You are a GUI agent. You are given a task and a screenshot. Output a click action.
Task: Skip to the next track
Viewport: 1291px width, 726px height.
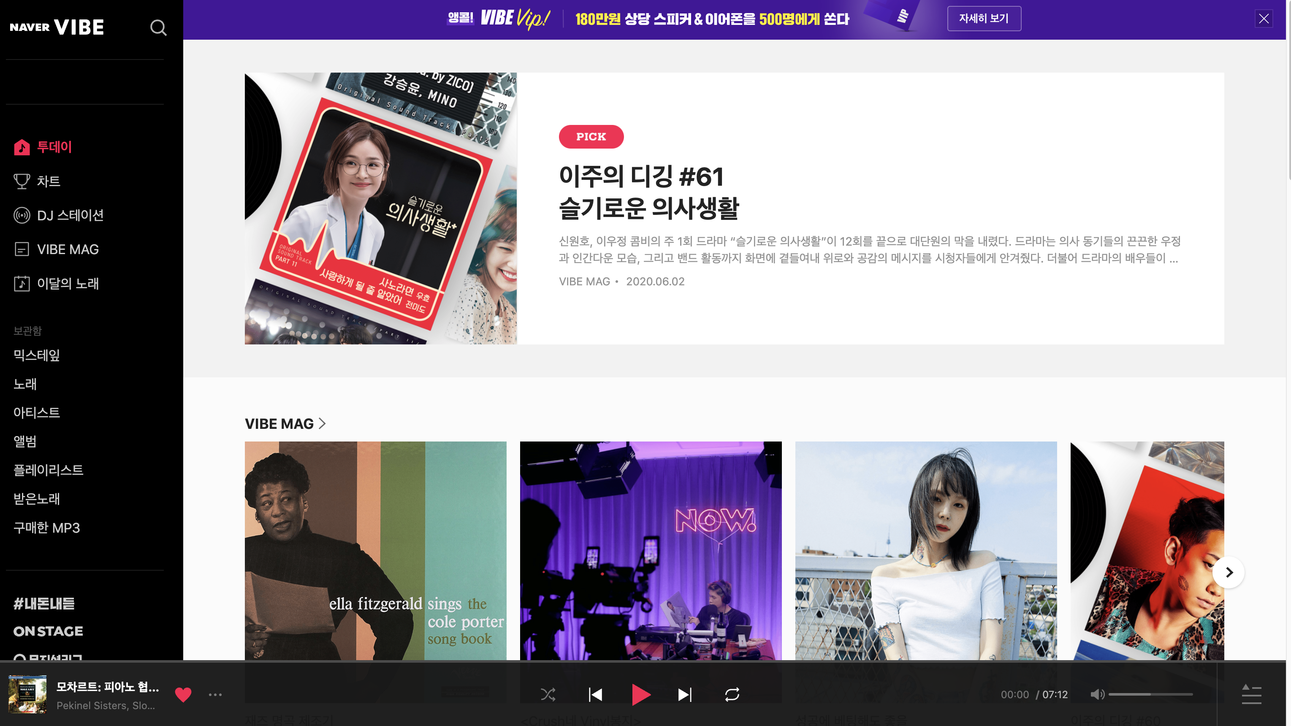point(685,694)
